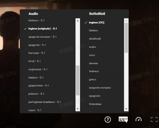Click the Sottotitoli list scroll-down arrow
The image size is (159, 128).
click(126, 109)
